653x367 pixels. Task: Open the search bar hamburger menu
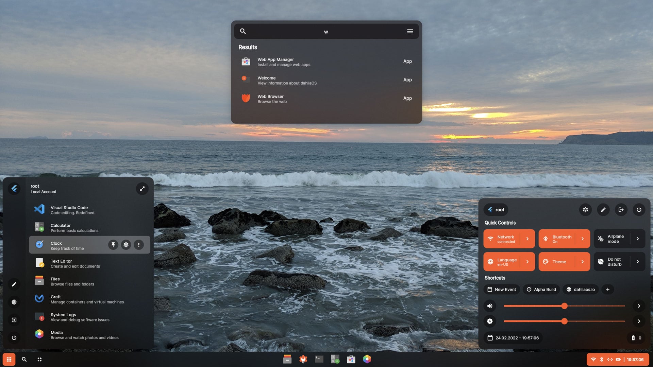[410, 31]
